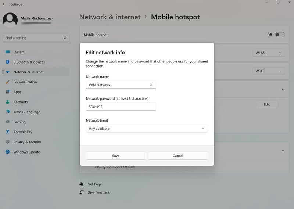Click the Give feedback icon
This screenshot has height=209, width=294.
pyautogui.click(x=81, y=192)
